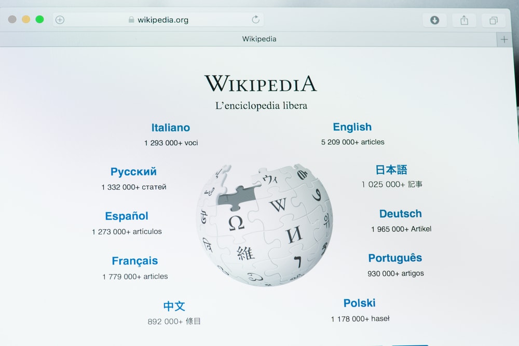Screen dimensions: 519x346
Task: Open the Polski Wikipedia link
Action: point(359,303)
